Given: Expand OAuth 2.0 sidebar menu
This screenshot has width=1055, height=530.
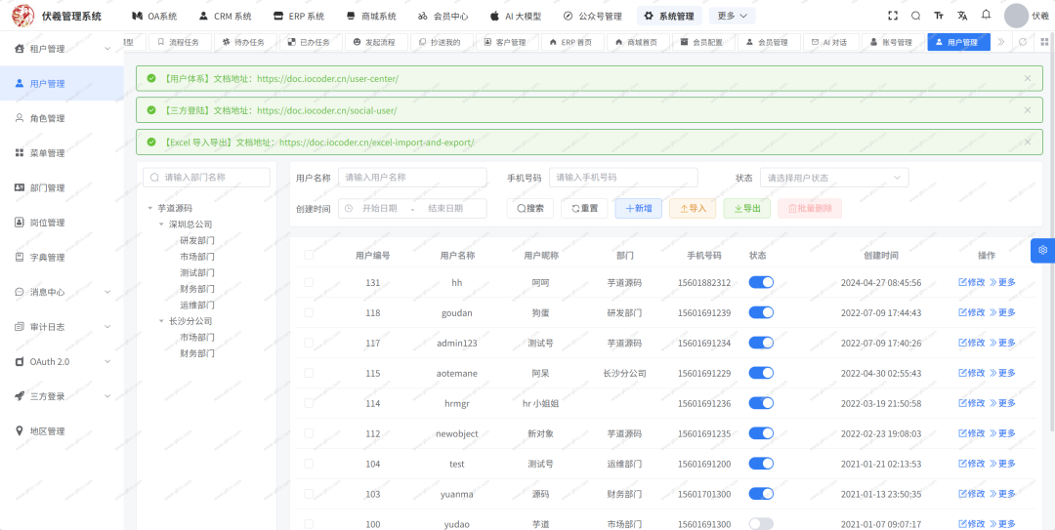Looking at the screenshot, I should point(62,362).
